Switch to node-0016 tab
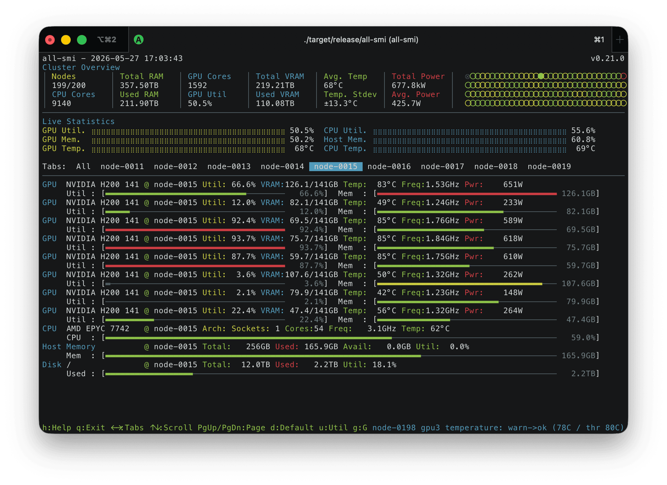 tap(389, 167)
